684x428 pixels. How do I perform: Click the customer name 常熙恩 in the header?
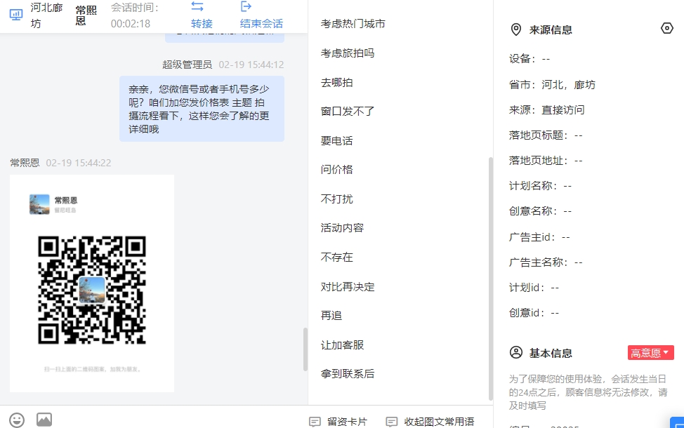(x=86, y=15)
